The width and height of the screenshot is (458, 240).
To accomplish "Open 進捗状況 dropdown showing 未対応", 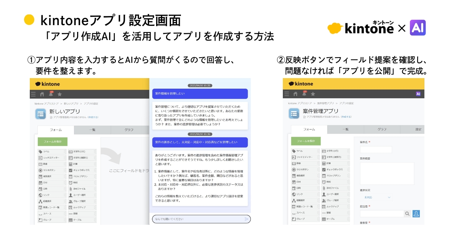I will (376, 197).
